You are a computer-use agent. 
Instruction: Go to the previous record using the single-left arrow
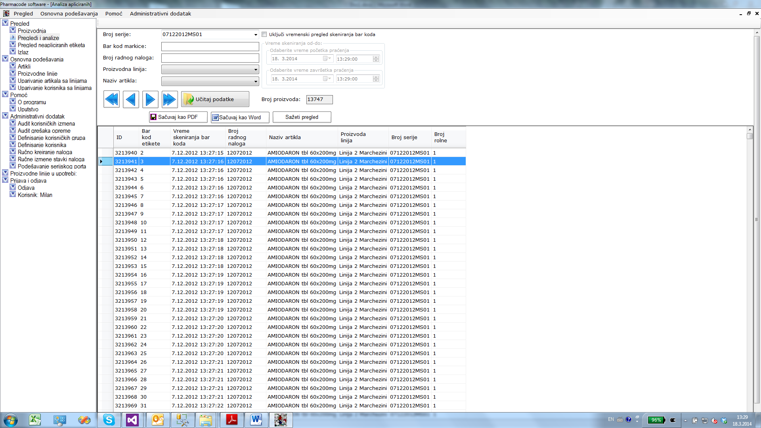[131, 99]
